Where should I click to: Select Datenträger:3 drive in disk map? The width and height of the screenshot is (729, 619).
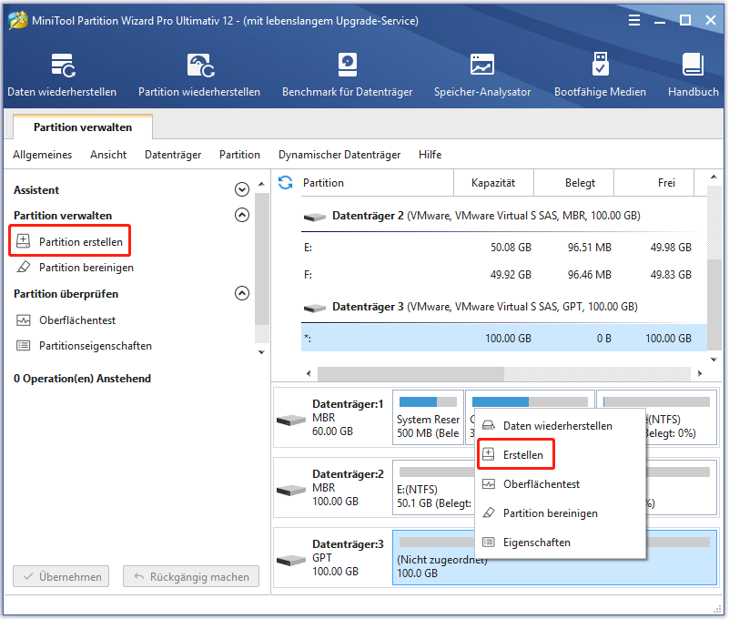[x=333, y=558]
